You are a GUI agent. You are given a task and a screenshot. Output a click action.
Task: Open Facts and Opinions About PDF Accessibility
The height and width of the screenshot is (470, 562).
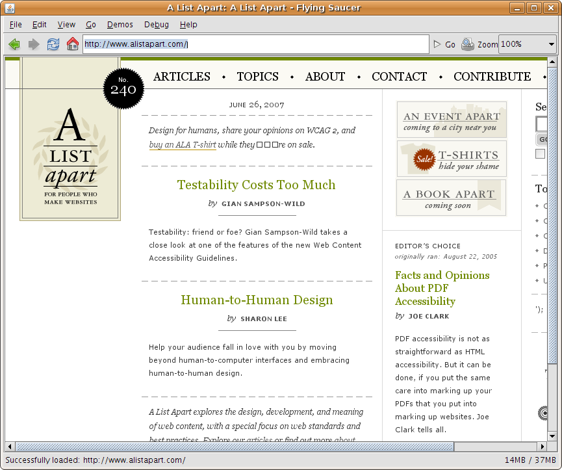[x=442, y=288]
